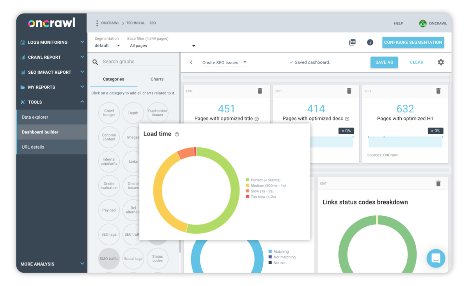Expand the SEO Impact Report chevron
468x286 pixels.
coord(82,72)
